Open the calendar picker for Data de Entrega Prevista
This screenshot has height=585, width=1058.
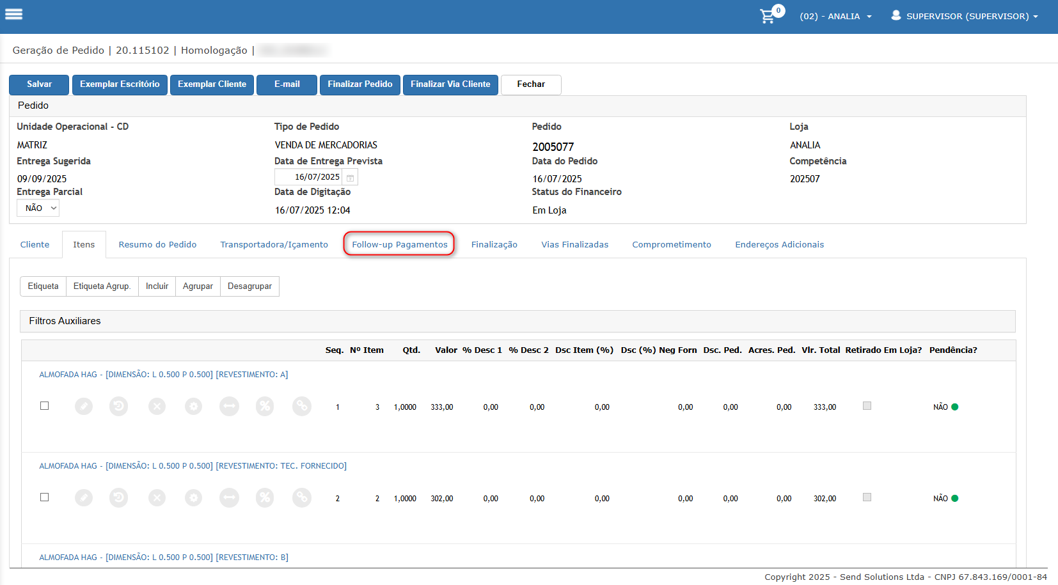click(351, 177)
